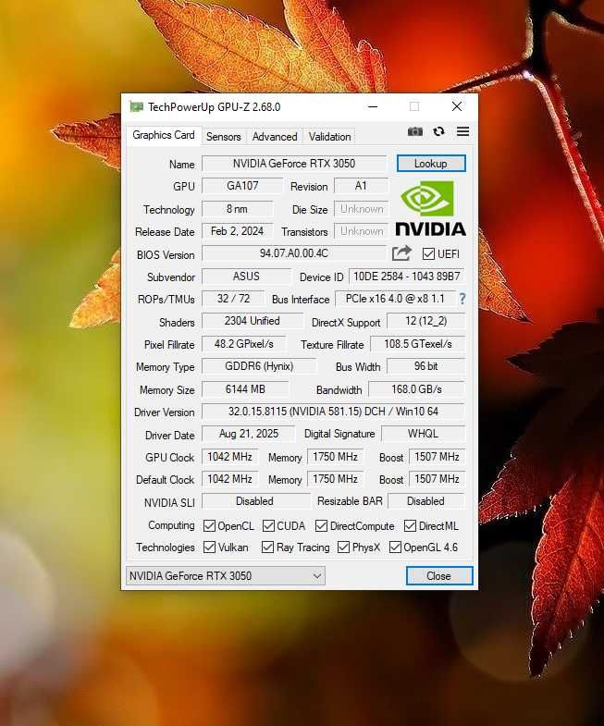The image size is (604, 726).
Task: Toggle the DirectCompute checkbox
Action: (x=321, y=525)
